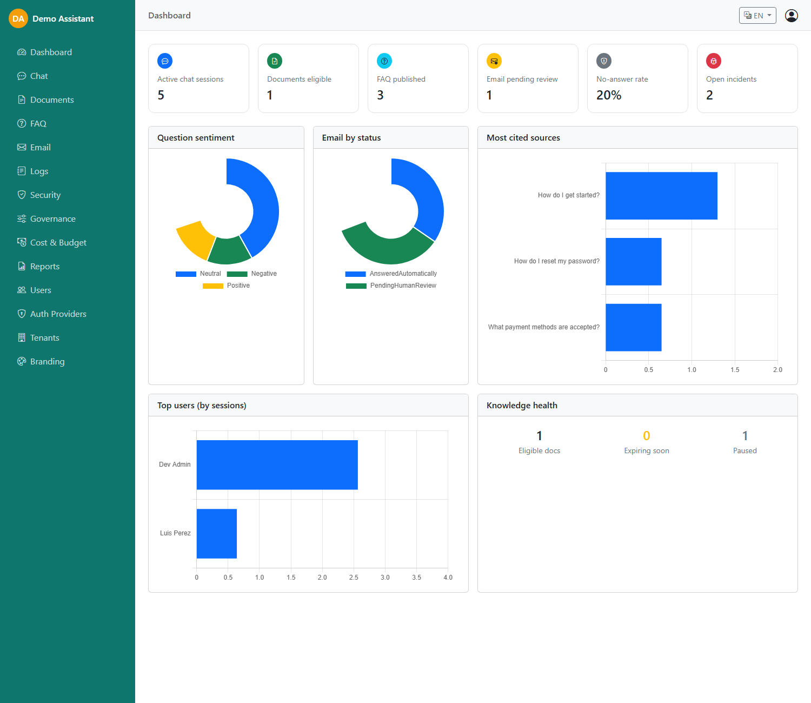Click the Security shield icon in sidebar
Viewport: 811px width, 703px height.
tap(22, 195)
